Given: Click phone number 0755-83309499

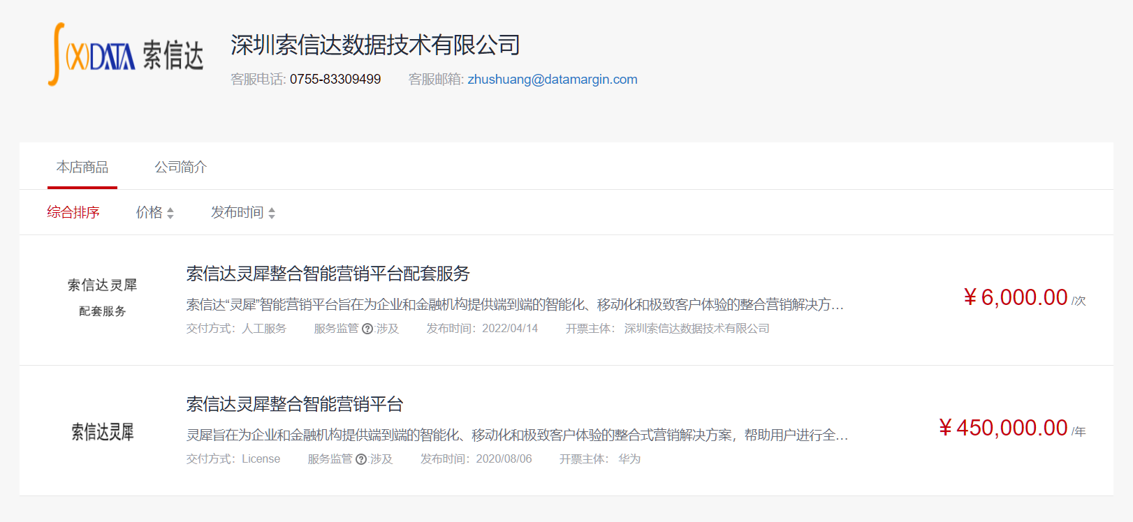Looking at the screenshot, I should click(335, 80).
